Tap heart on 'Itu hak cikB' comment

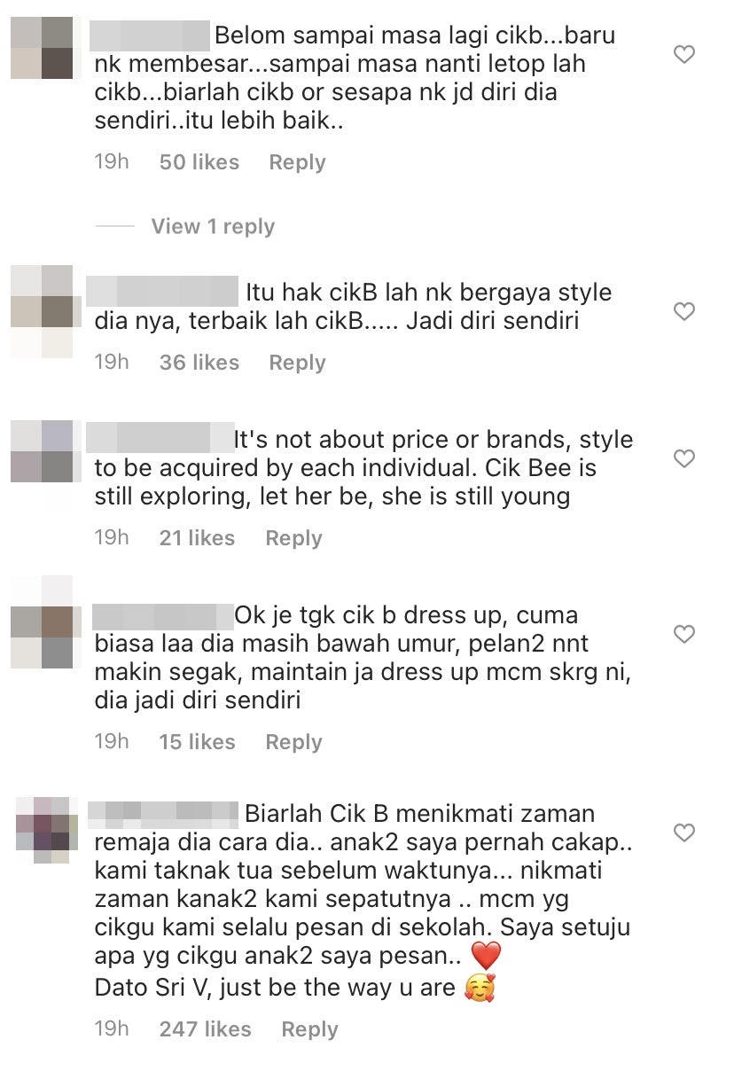pos(683,311)
